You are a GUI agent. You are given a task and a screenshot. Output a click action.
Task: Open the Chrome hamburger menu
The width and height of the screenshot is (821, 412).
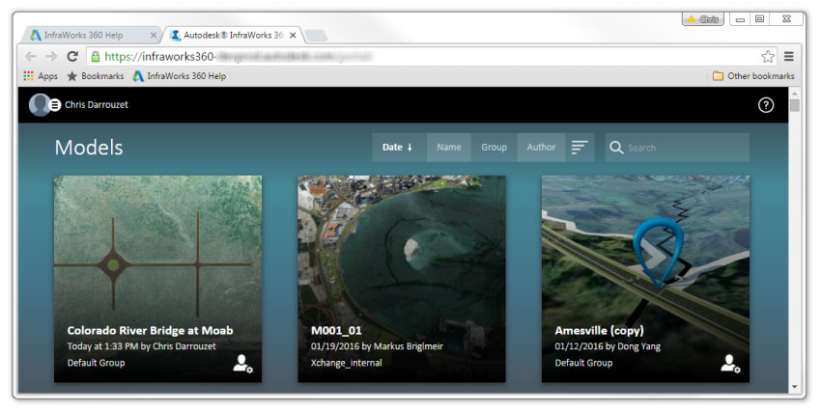pyautogui.click(x=788, y=56)
